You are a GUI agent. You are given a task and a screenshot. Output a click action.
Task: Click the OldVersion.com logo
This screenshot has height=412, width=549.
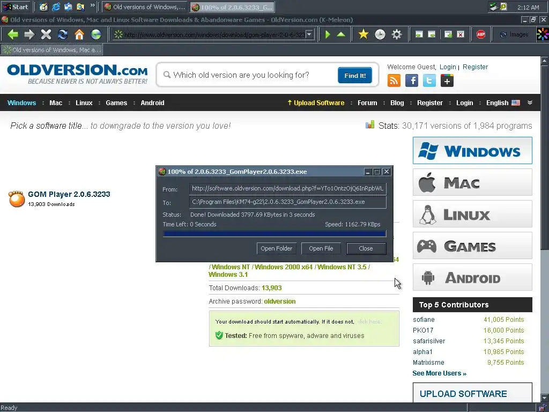77,74
